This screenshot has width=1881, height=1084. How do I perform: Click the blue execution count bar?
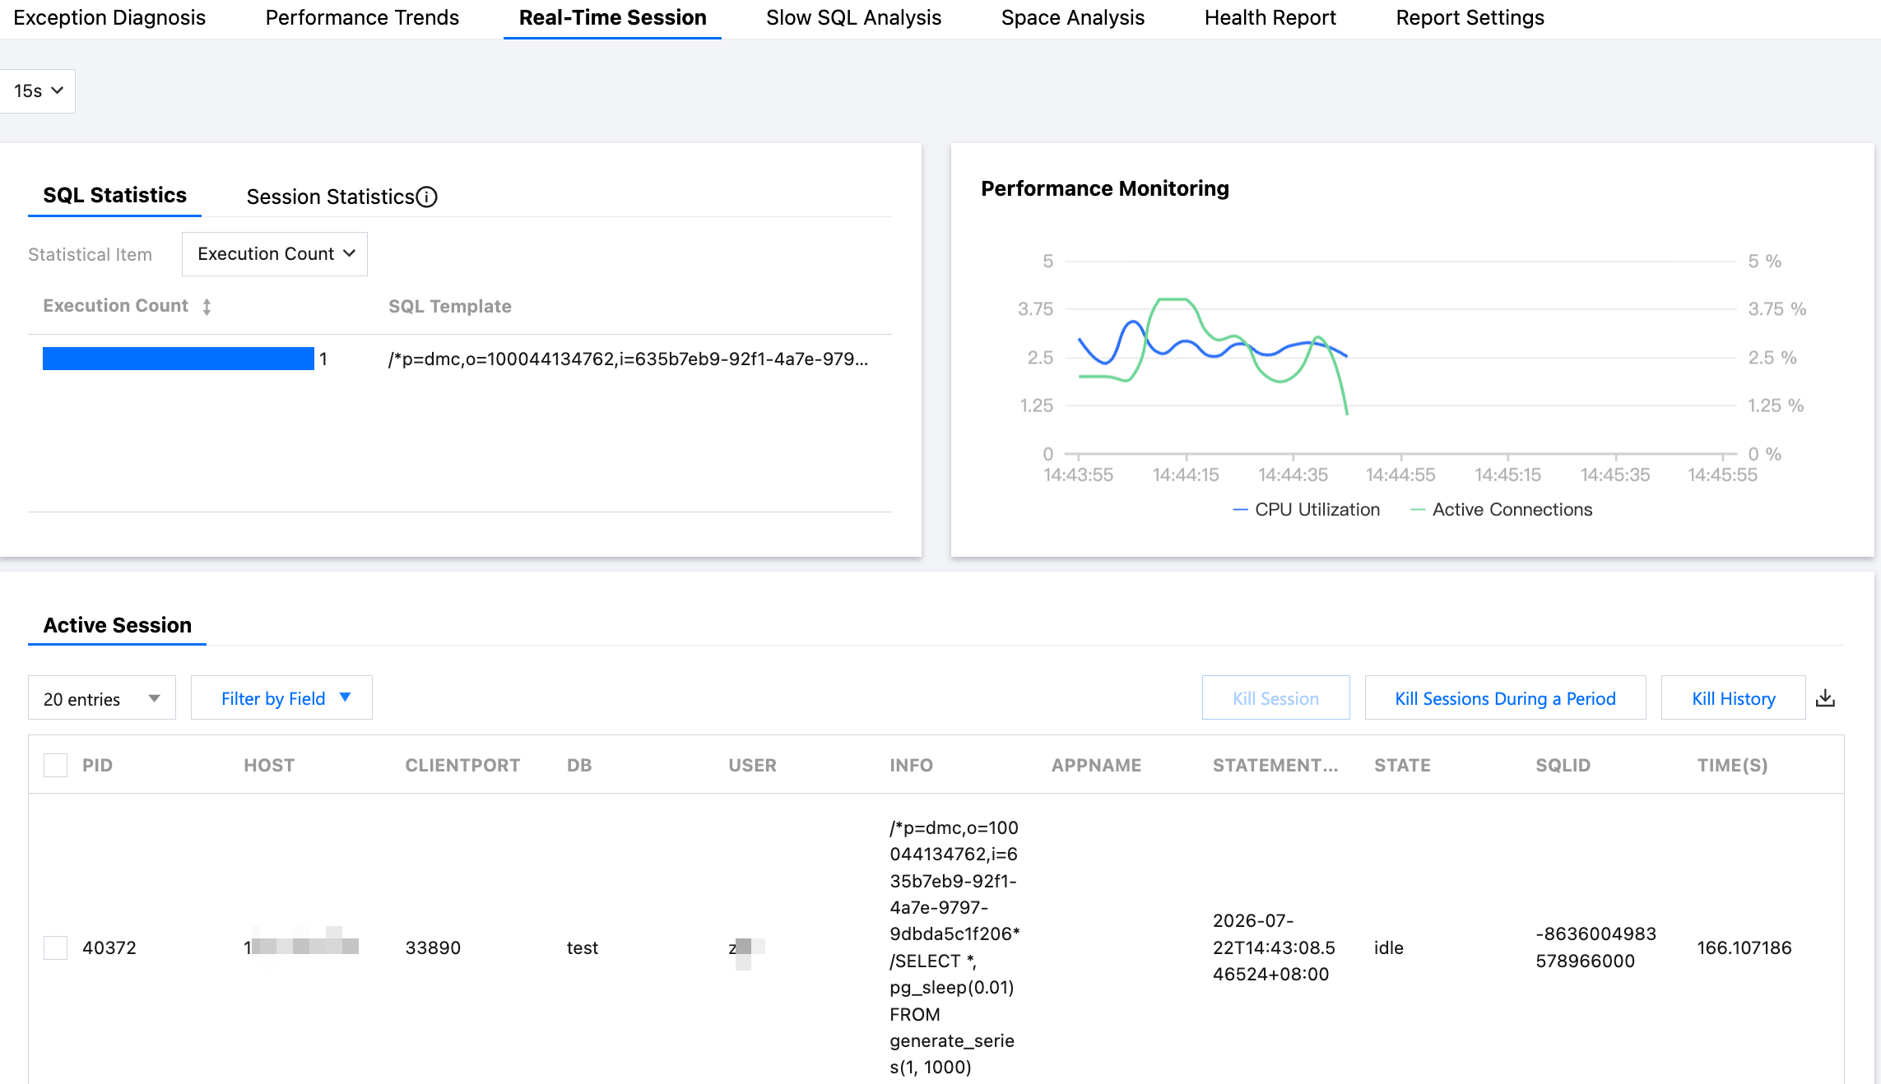pos(179,359)
